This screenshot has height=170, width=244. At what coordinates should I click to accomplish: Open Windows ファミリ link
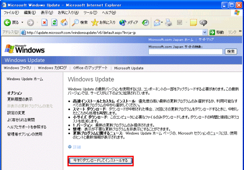tap(17, 68)
